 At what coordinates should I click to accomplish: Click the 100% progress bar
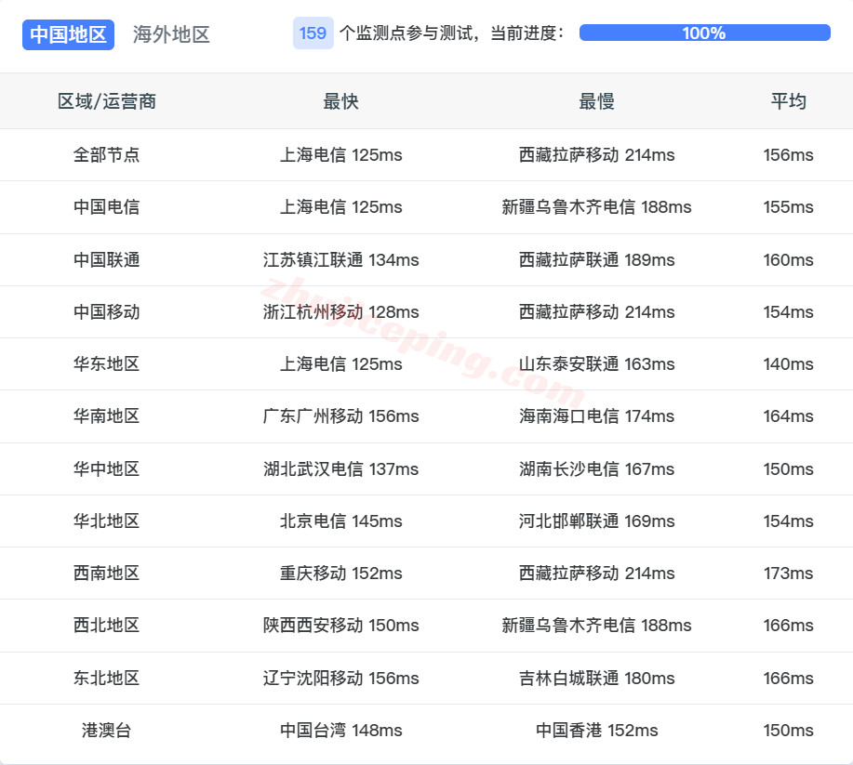(703, 33)
